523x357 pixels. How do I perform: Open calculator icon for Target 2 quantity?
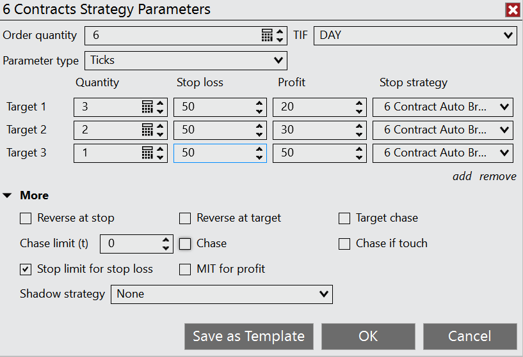[x=147, y=130]
